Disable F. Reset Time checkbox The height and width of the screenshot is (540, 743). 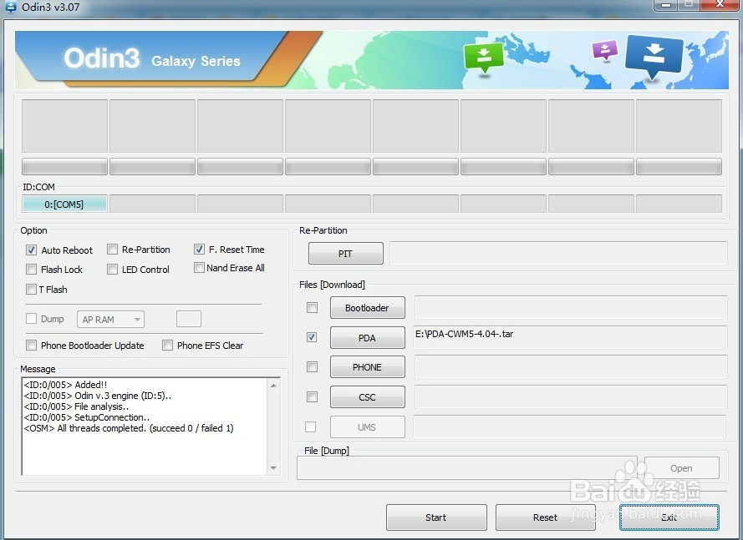(199, 249)
